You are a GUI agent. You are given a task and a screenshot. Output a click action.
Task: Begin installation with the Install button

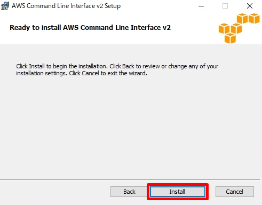point(178,192)
